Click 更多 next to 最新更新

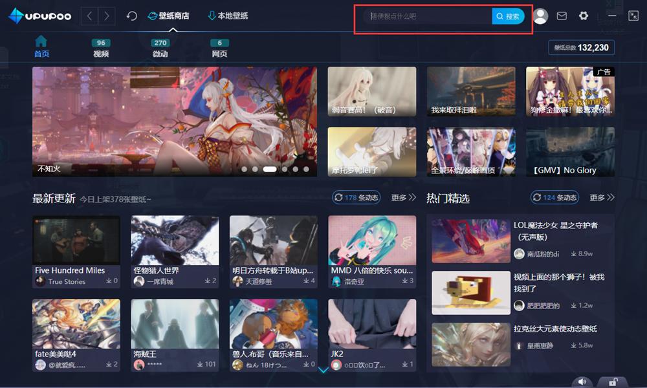tap(404, 197)
